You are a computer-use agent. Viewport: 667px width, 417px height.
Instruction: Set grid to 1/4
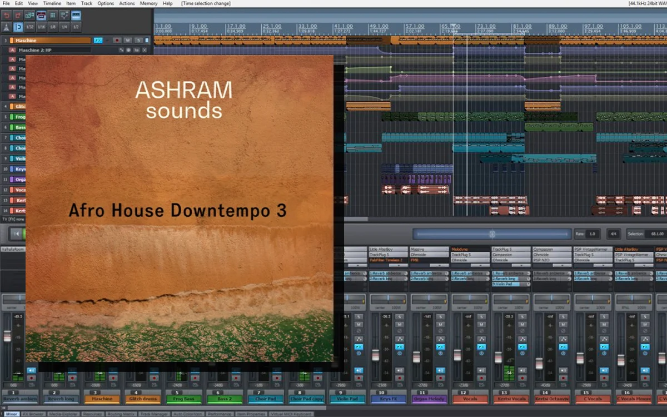coord(64,27)
